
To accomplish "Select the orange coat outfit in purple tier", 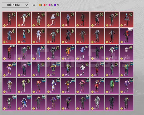I will point(68,53).
